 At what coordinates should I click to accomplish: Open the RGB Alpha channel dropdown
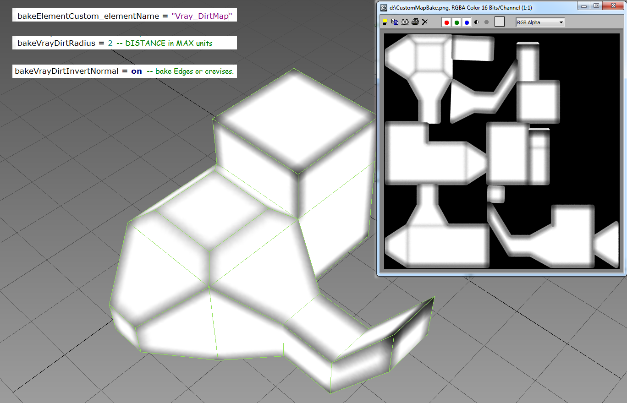[x=540, y=22]
